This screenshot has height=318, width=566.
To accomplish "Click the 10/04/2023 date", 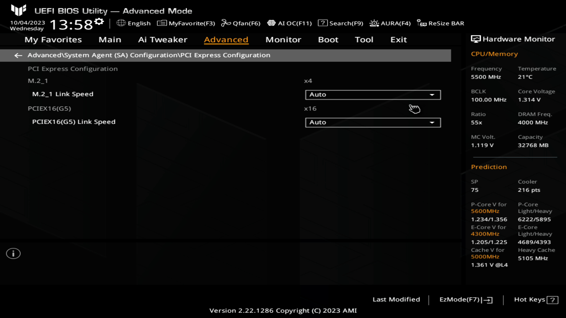I will (28, 23).
